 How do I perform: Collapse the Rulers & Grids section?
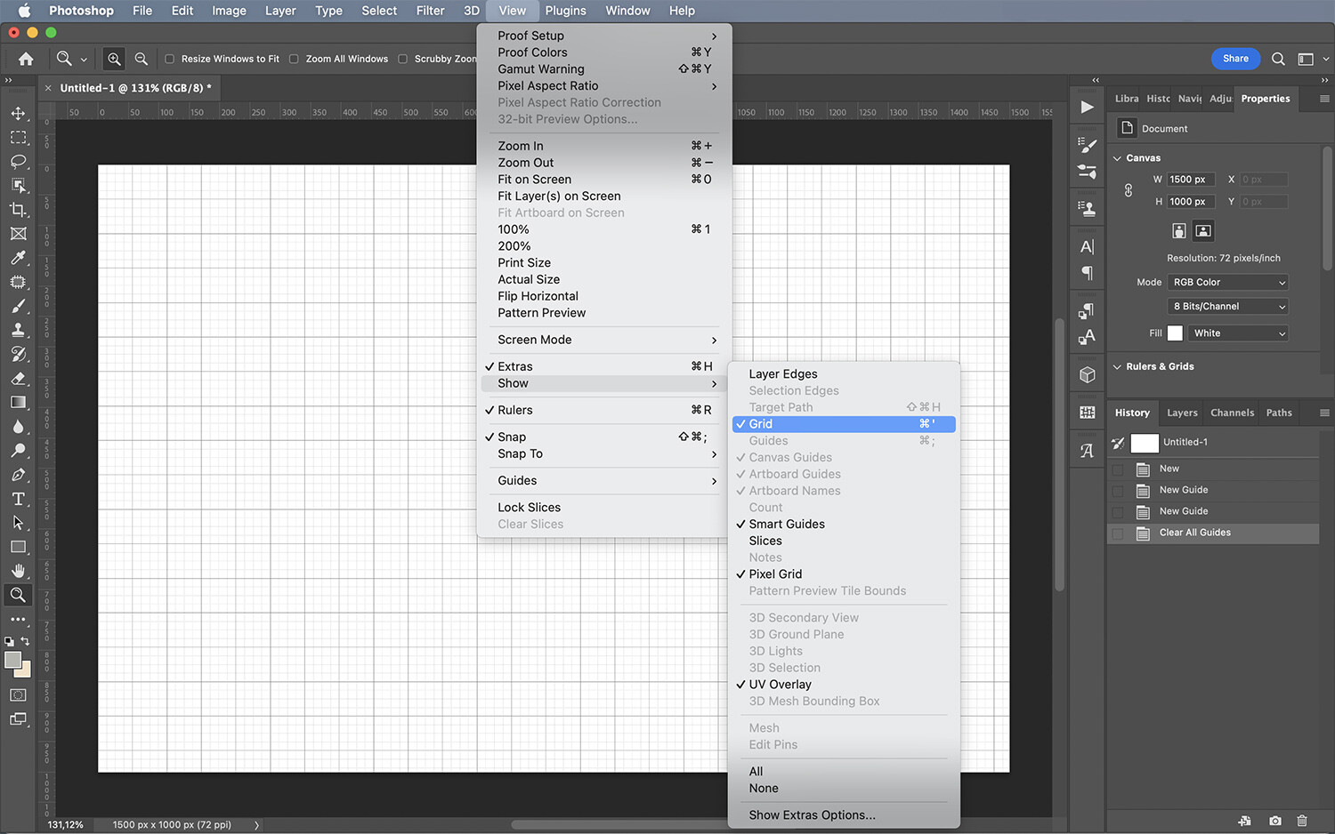coord(1119,366)
